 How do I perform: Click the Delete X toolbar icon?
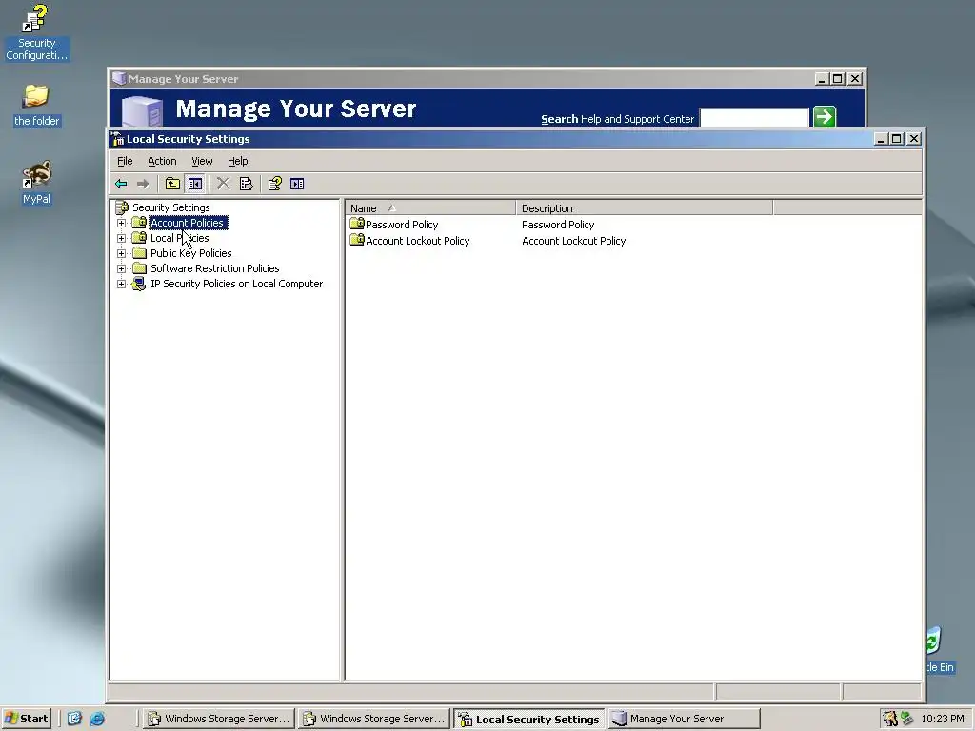tap(223, 184)
